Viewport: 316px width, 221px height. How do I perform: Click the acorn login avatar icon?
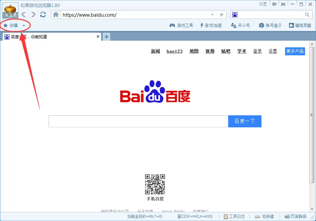[x=10, y=11]
